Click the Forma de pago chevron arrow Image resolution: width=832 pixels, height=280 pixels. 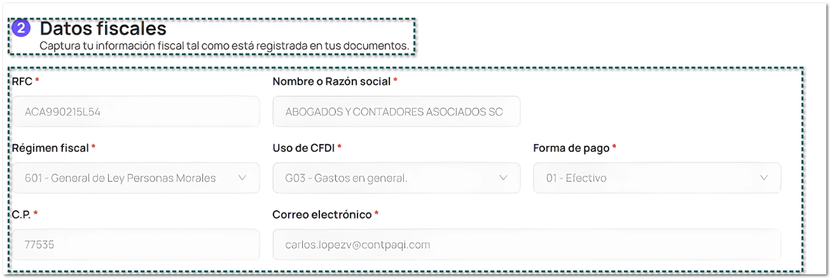(x=764, y=178)
